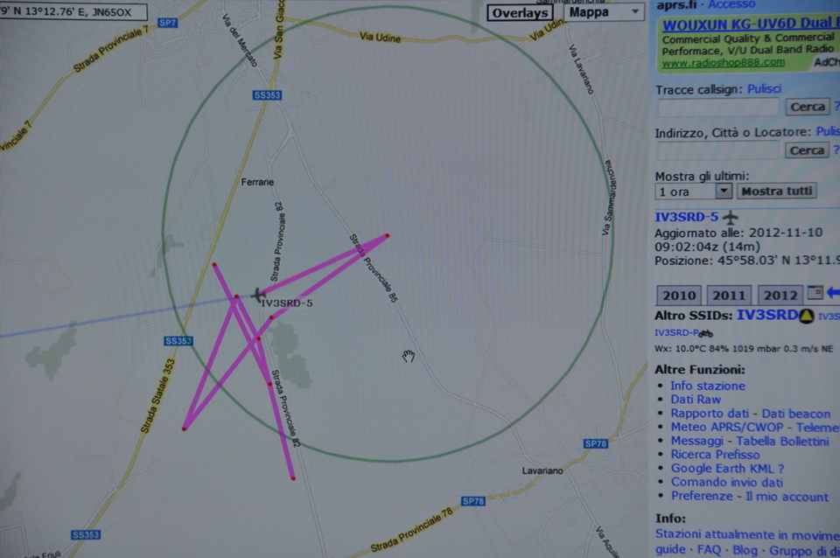The image size is (840, 558).
Task: Click the SS353 road shield near Ferrarie
Action: point(267,95)
